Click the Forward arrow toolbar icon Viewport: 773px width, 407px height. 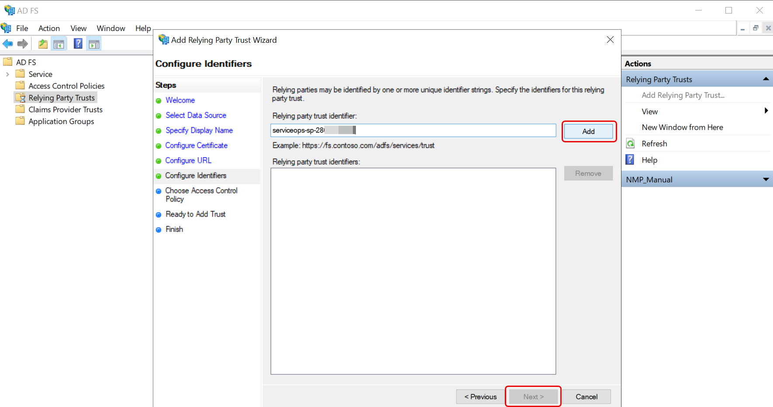pos(23,44)
